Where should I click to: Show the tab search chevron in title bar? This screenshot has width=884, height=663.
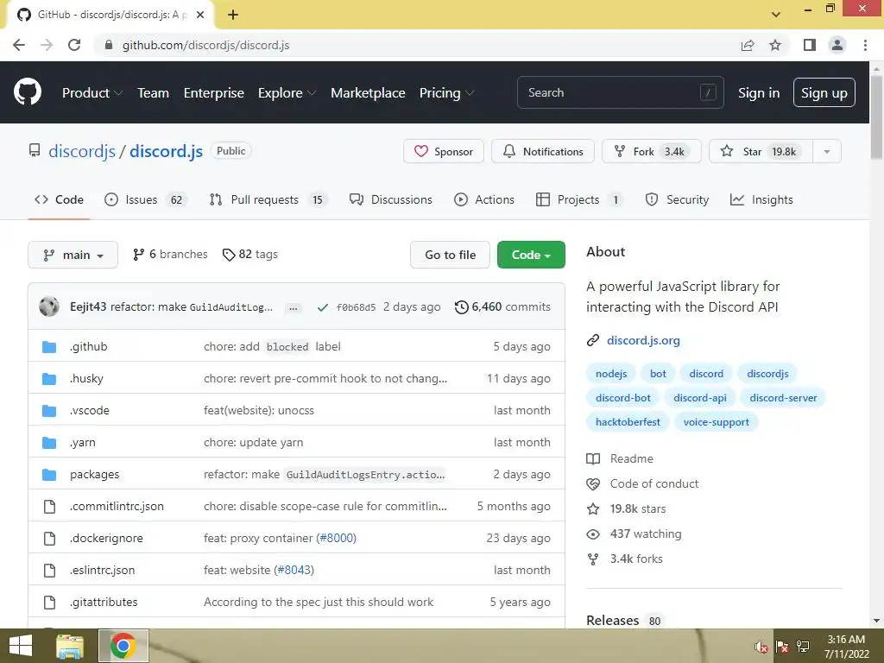pyautogui.click(x=776, y=15)
